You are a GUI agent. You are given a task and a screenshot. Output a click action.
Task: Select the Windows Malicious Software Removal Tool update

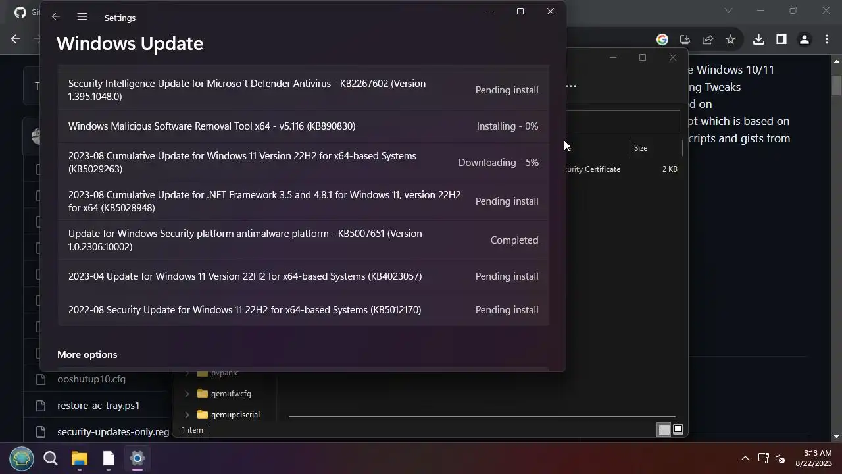pyautogui.click(x=303, y=126)
